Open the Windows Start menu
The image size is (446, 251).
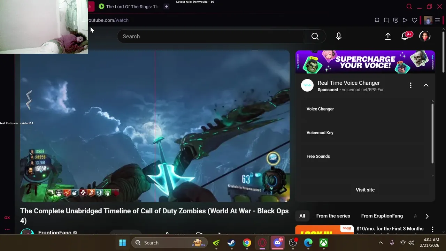[x=123, y=243]
